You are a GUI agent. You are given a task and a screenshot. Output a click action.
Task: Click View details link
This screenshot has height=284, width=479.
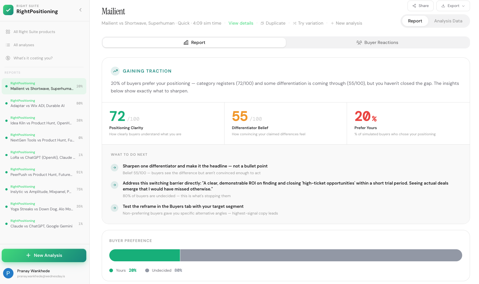pos(241,23)
